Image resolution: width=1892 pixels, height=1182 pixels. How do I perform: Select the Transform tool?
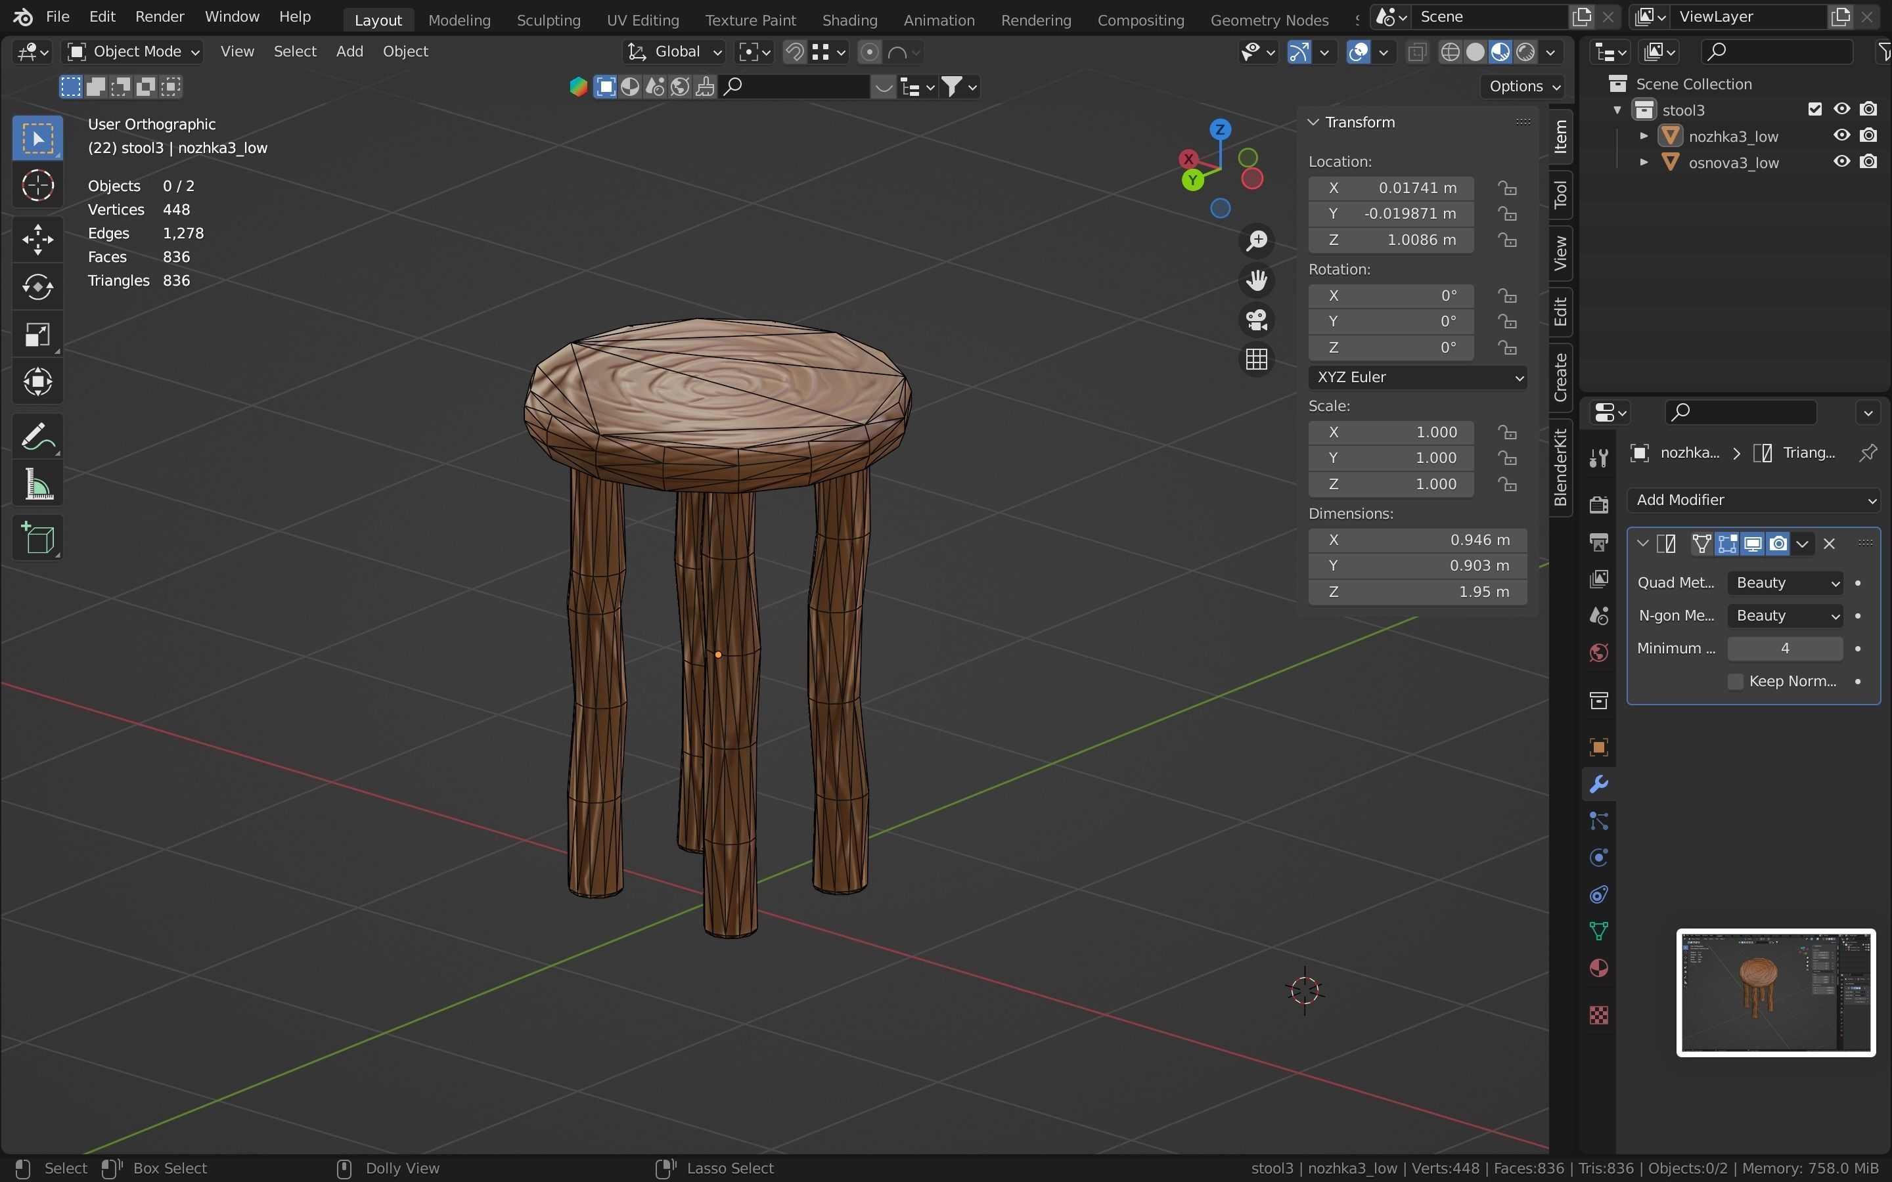click(x=37, y=382)
